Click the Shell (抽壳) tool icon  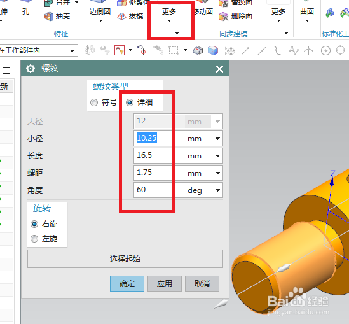click(x=48, y=17)
